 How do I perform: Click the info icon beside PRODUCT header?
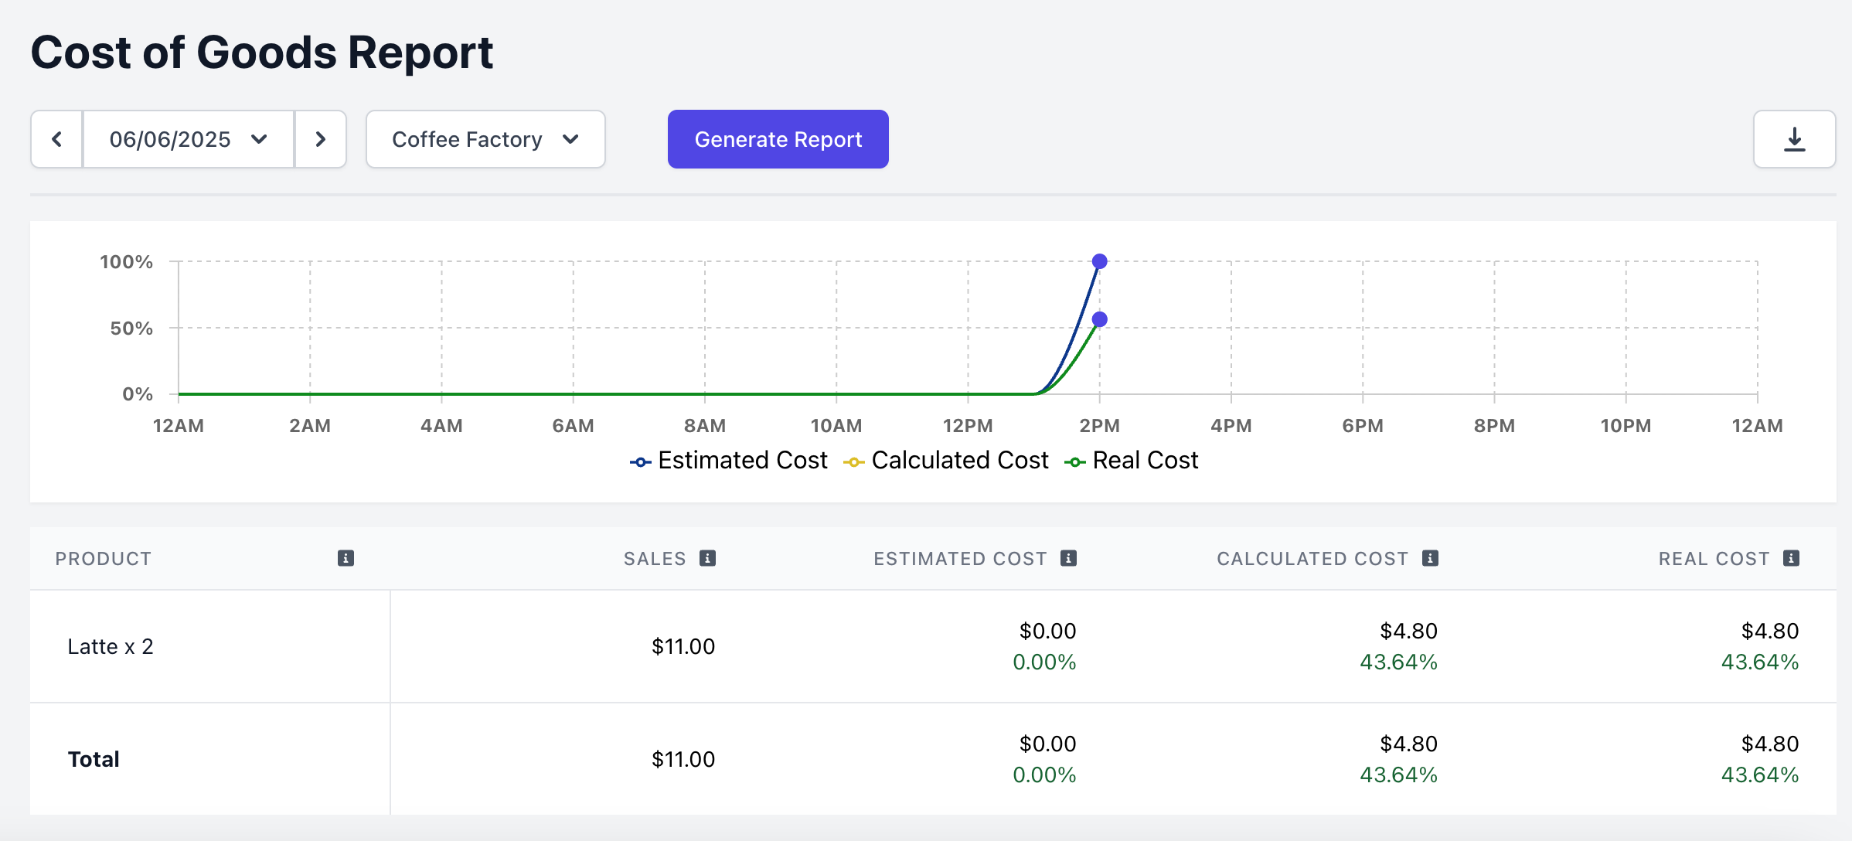tap(346, 558)
